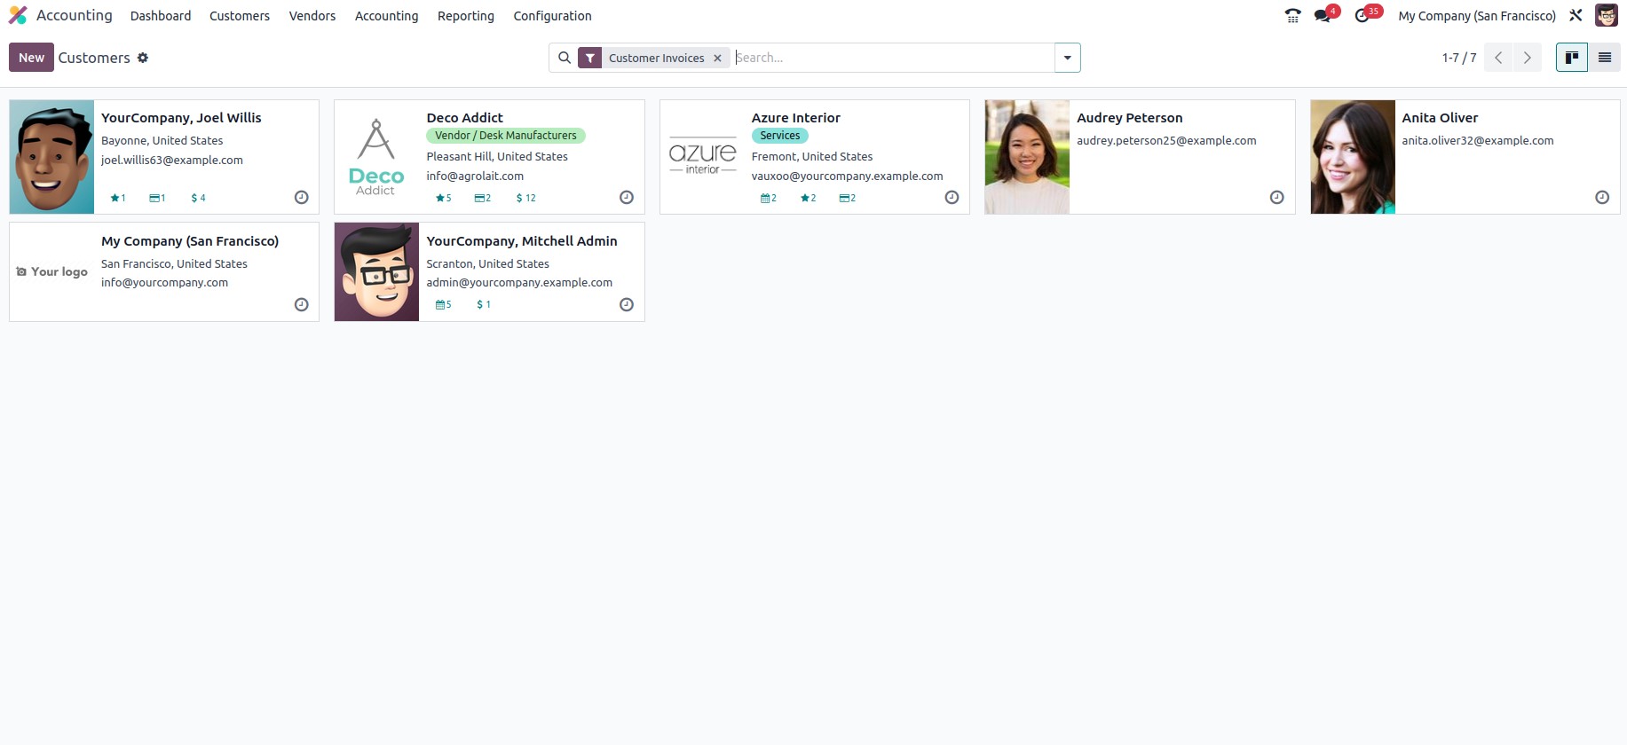
Task: Click Mitchell Admin invoices dollar icon
Action: (x=480, y=304)
